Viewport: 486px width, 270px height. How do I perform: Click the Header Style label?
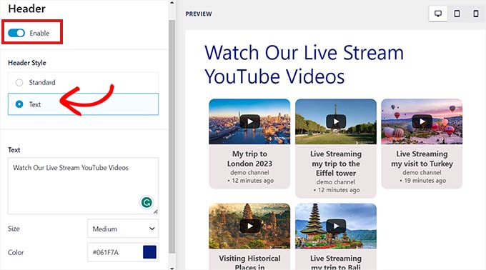pyautogui.click(x=27, y=63)
